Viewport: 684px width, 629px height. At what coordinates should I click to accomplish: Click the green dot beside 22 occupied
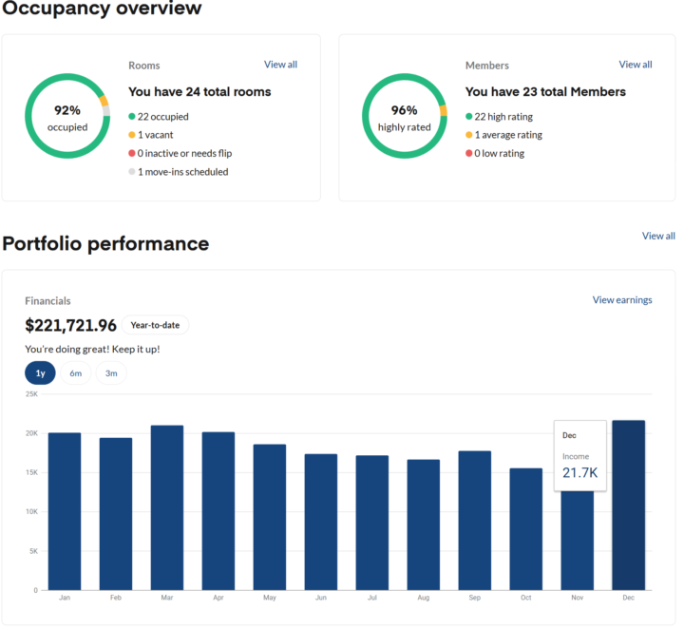tap(133, 117)
